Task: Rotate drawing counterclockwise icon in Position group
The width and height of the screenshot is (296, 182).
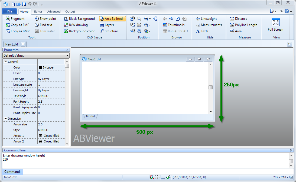Action: tap(132, 18)
